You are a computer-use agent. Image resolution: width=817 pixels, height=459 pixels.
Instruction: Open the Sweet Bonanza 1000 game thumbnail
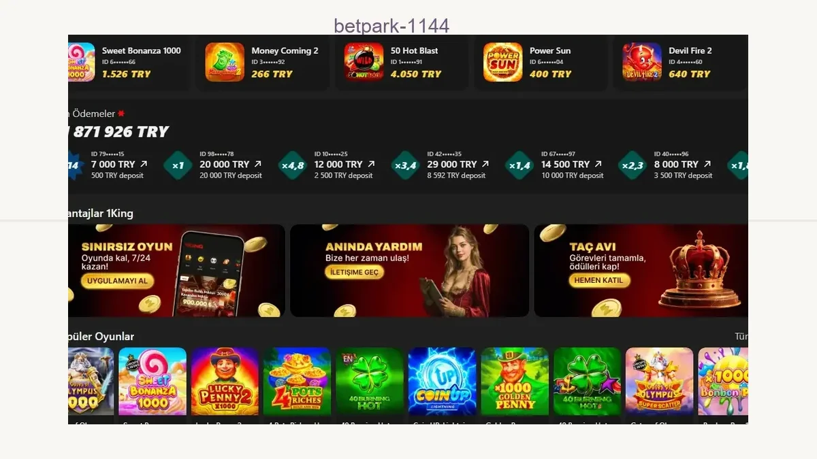pos(153,381)
